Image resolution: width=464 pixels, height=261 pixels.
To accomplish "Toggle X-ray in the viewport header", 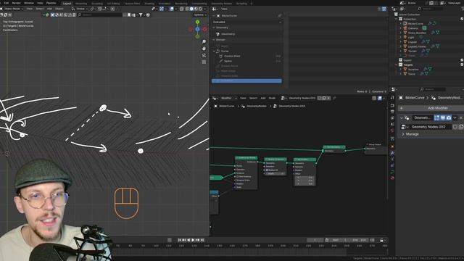I will point(182,9).
